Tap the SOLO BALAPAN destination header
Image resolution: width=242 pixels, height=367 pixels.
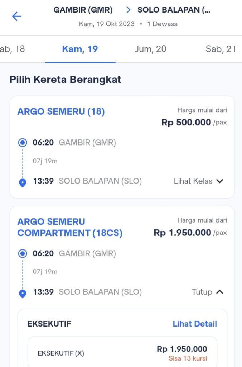point(174,10)
